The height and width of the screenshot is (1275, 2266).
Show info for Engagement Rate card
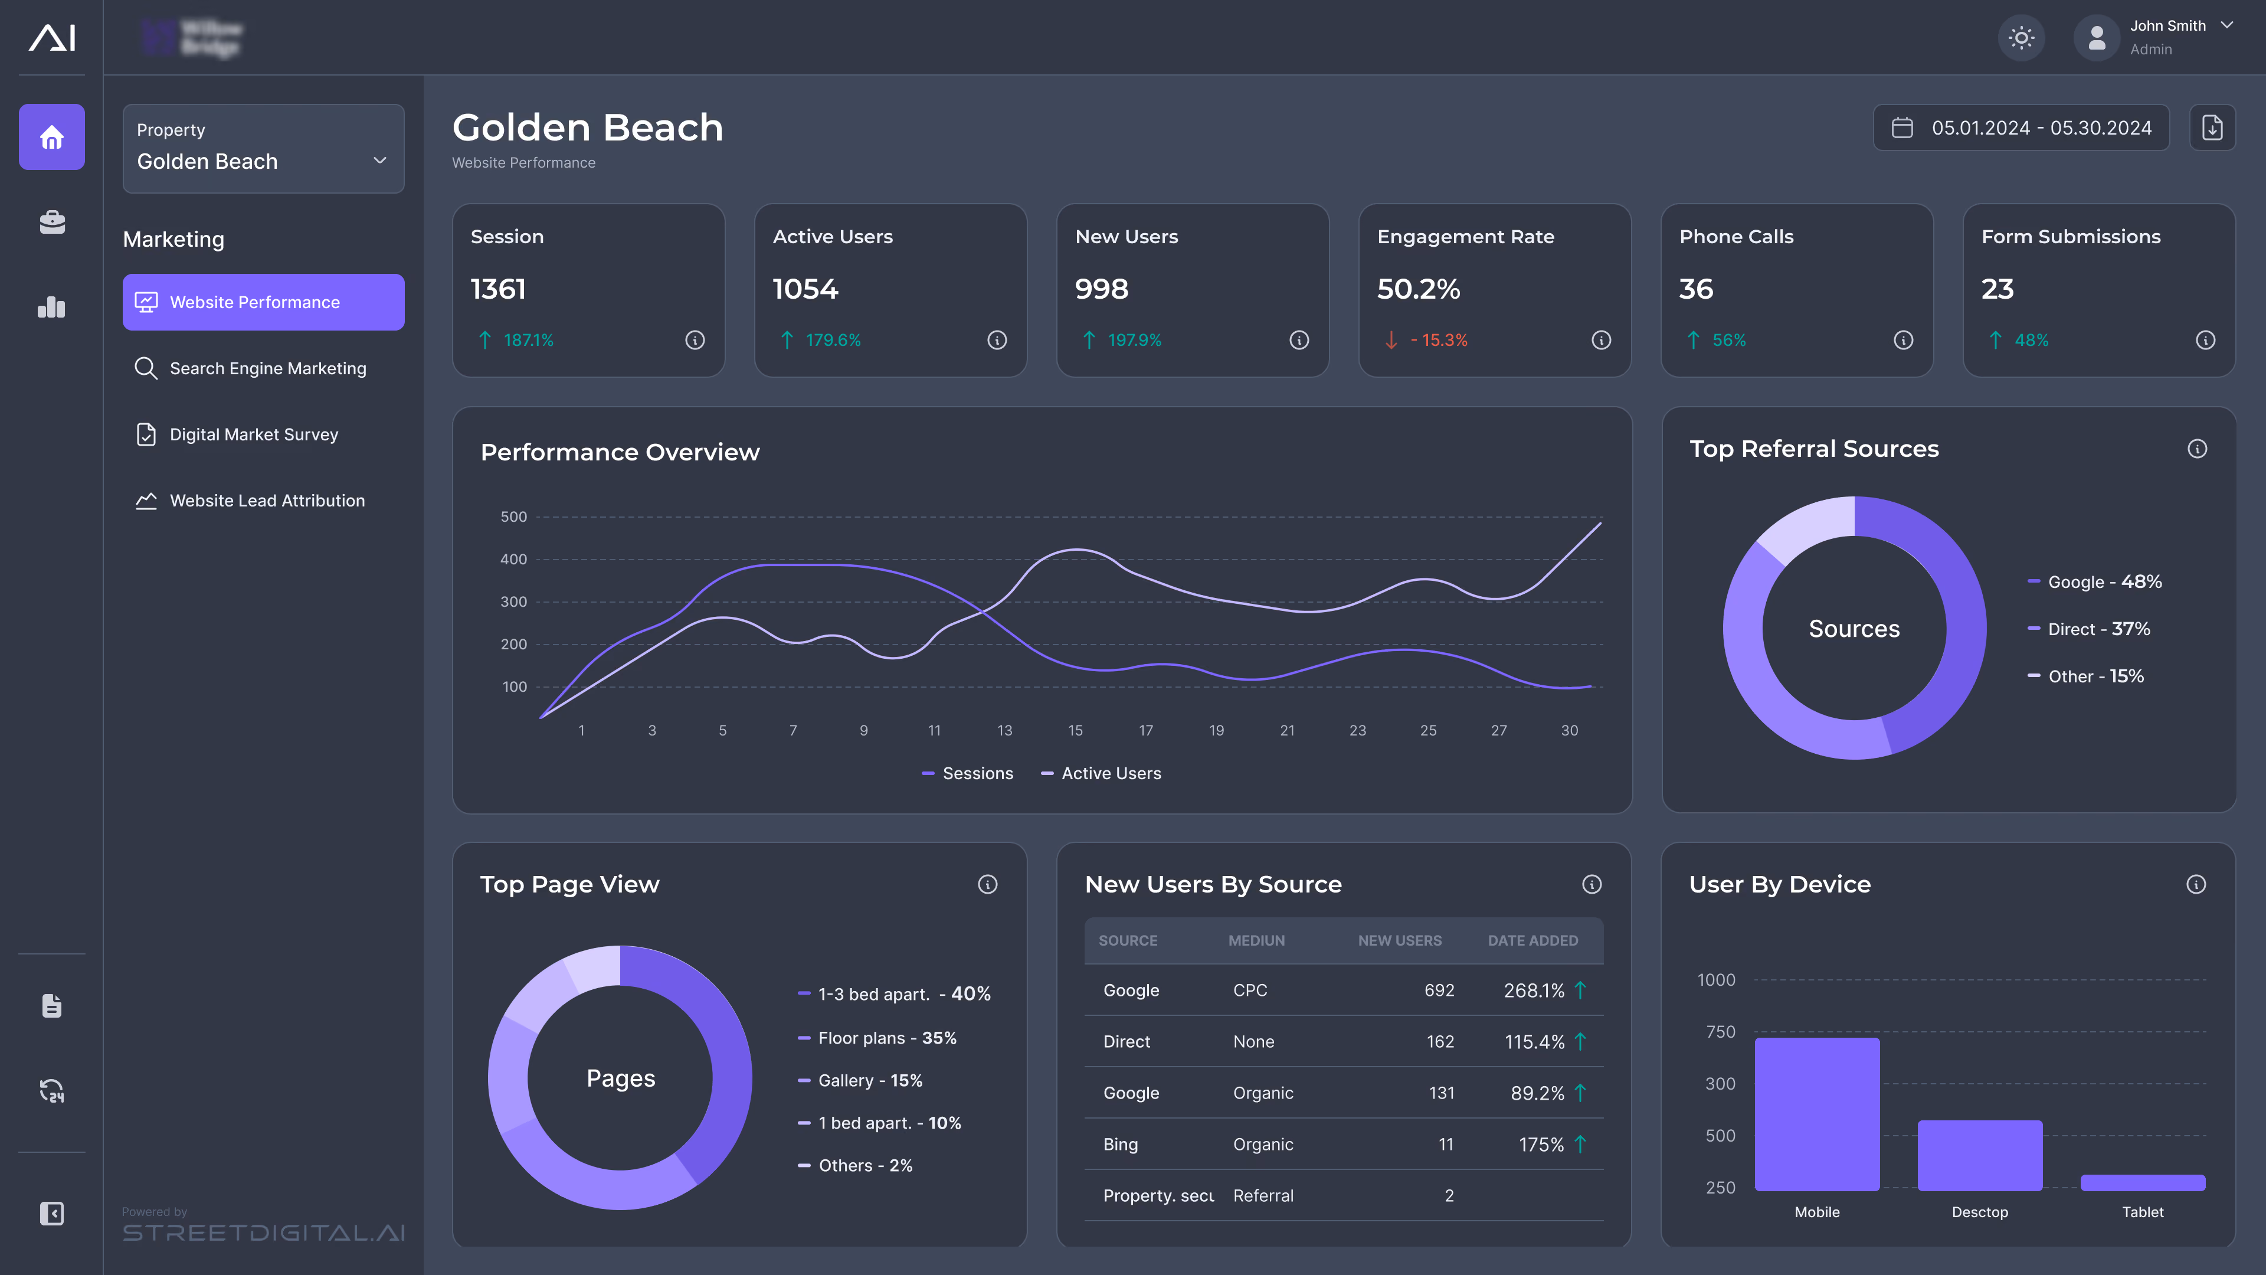pyautogui.click(x=1601, y=339)
